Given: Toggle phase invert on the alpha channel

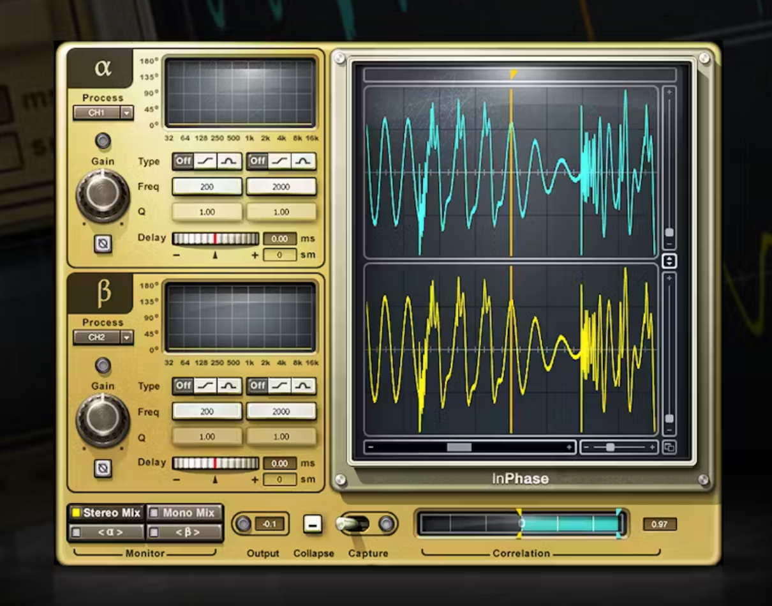Looking at the screenshot, I should point(103,245).
